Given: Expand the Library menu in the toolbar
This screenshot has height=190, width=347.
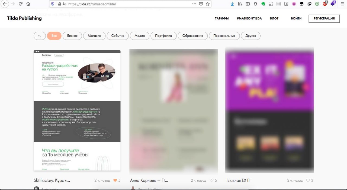Looking at the screenshot, I should tap(240, 4).
